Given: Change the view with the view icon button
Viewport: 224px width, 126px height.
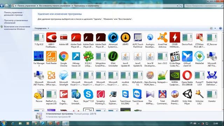Looking at the screenshot, I should (211, 28).
